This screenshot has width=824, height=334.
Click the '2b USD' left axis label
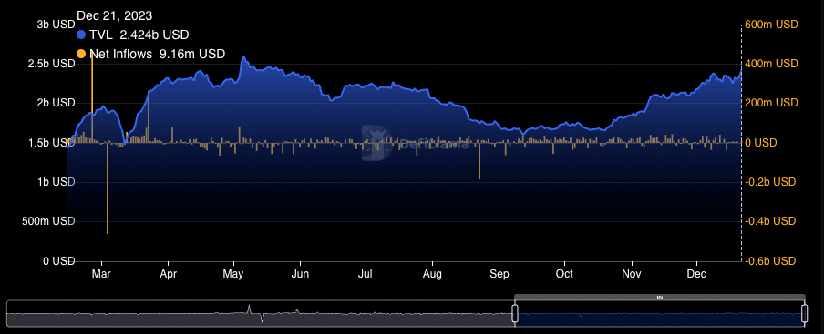click(x=57, y=103)
